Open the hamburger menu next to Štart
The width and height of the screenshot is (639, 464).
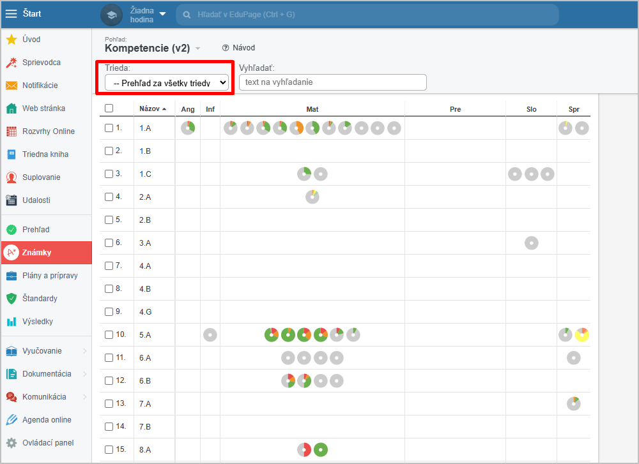coord(12,14)
